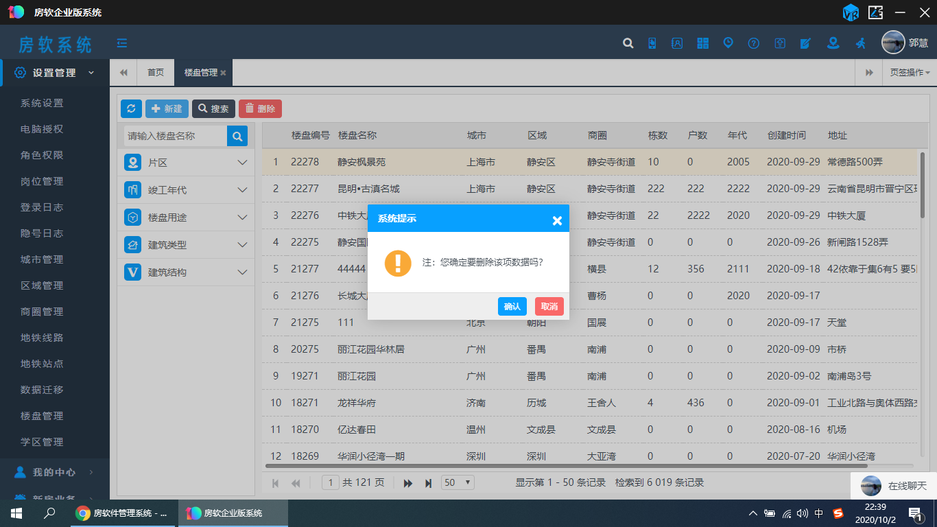Click the red 删除 button
Image resolution: width=937 pixels, height=527 pixels.
pyautogui.click(x=260, y=108)
